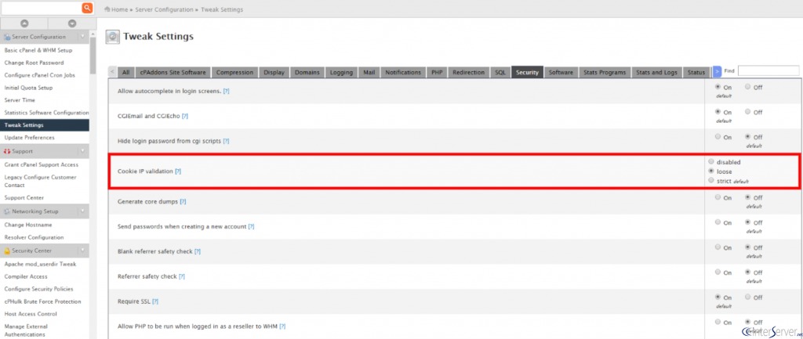
Task: Open the cPAddons Site Software tab
Action: click(x=173, y=73)
